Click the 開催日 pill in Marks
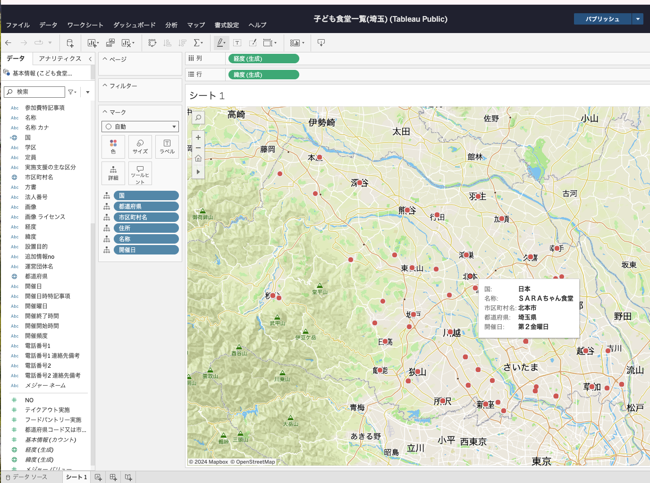 tap(146, 250)
